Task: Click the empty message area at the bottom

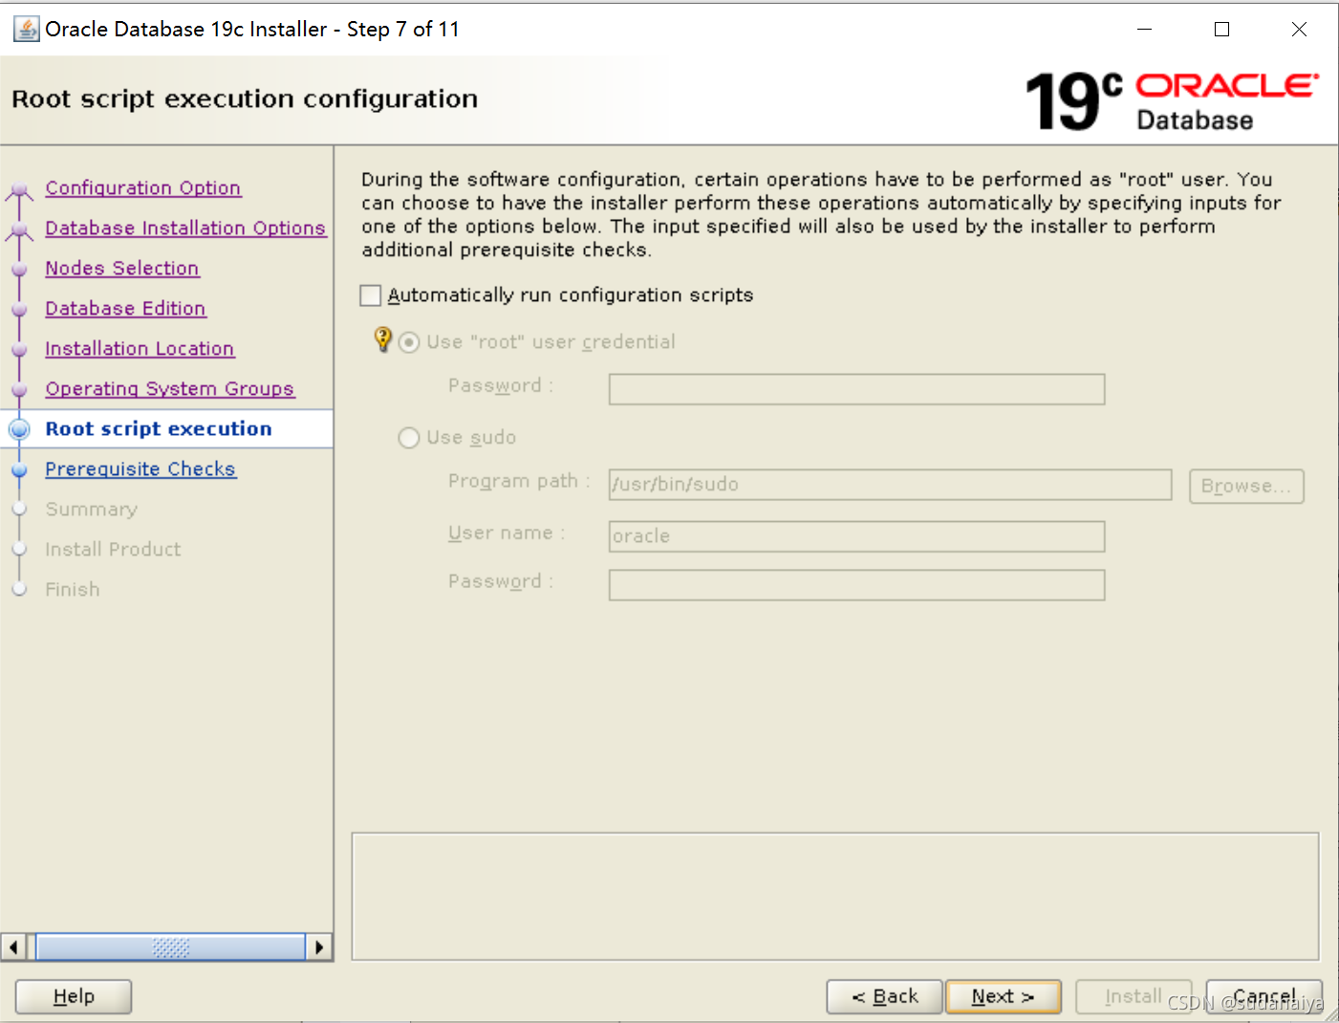Action: (835, 896)
